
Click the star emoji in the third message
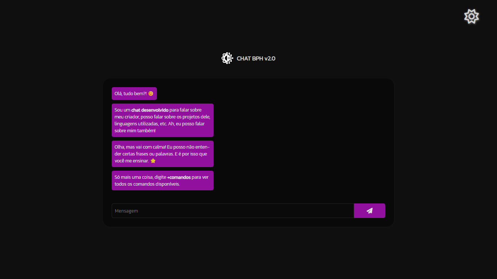tap(153, 160)
